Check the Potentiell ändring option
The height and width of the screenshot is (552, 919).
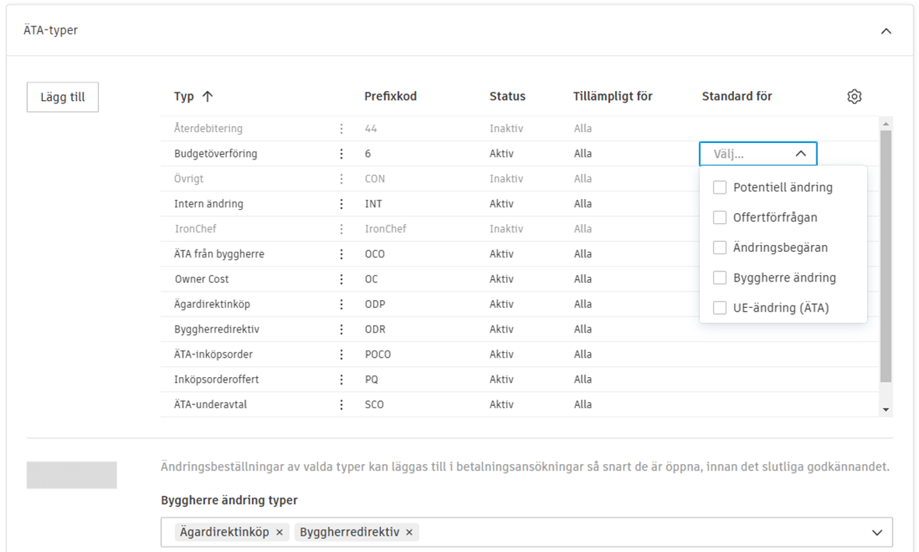720,187
